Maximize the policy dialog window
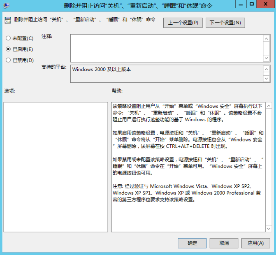The height and width of the screenshot is (255, 276). tap(252, 4)
